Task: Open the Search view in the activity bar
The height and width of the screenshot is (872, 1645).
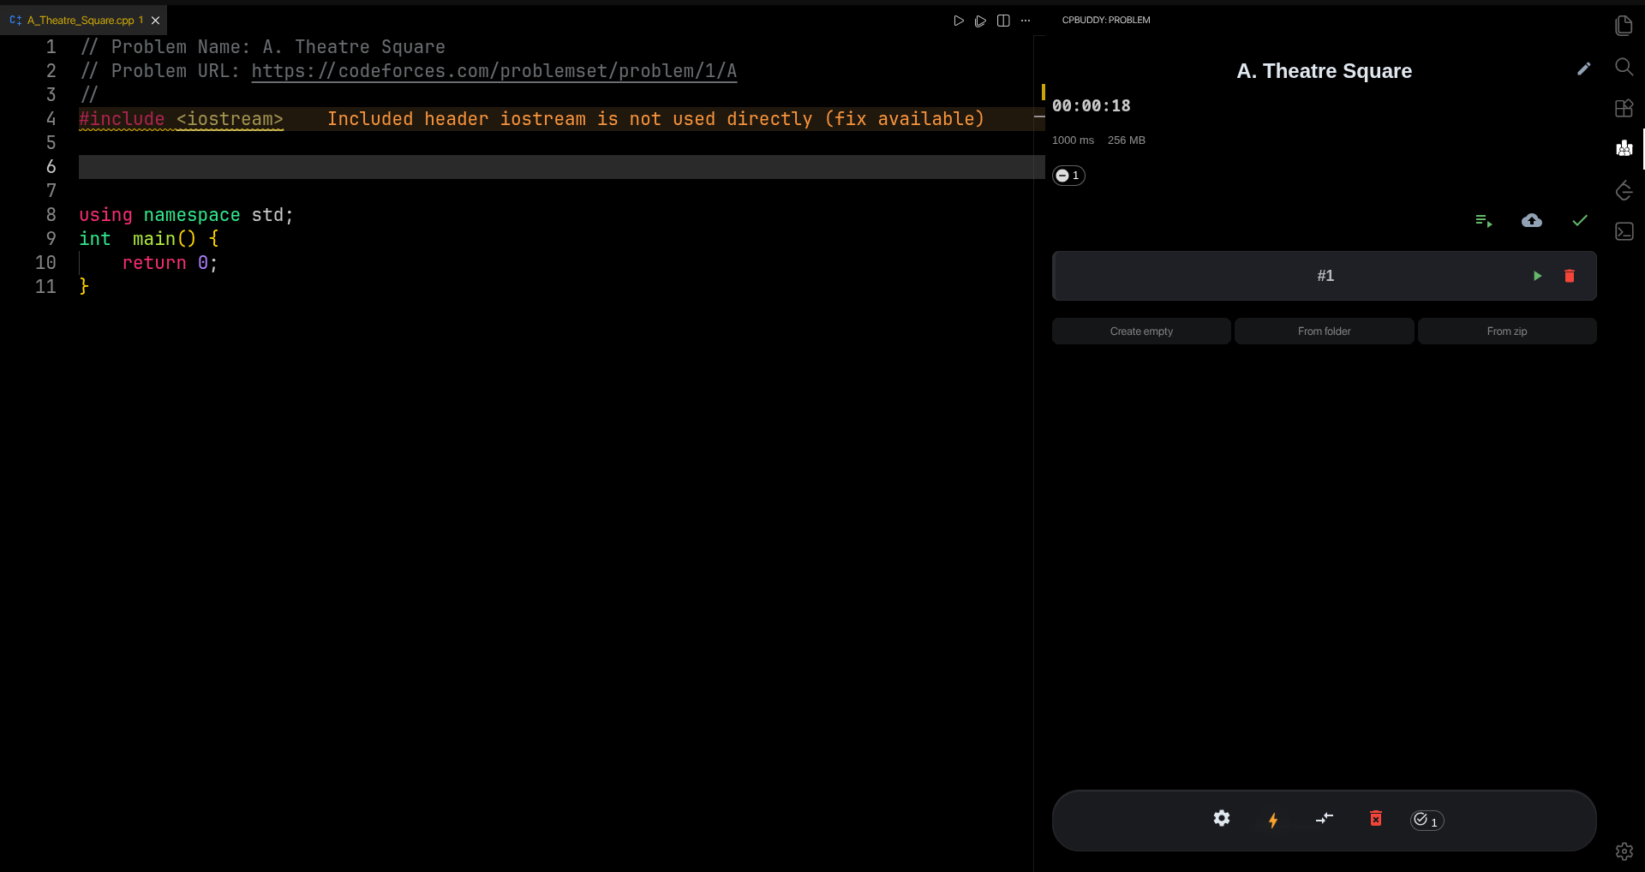Action: [1624, 67]
